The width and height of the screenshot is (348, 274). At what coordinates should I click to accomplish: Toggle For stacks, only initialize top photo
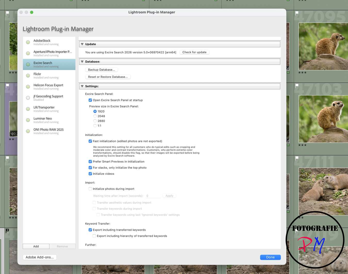(90, 168)
